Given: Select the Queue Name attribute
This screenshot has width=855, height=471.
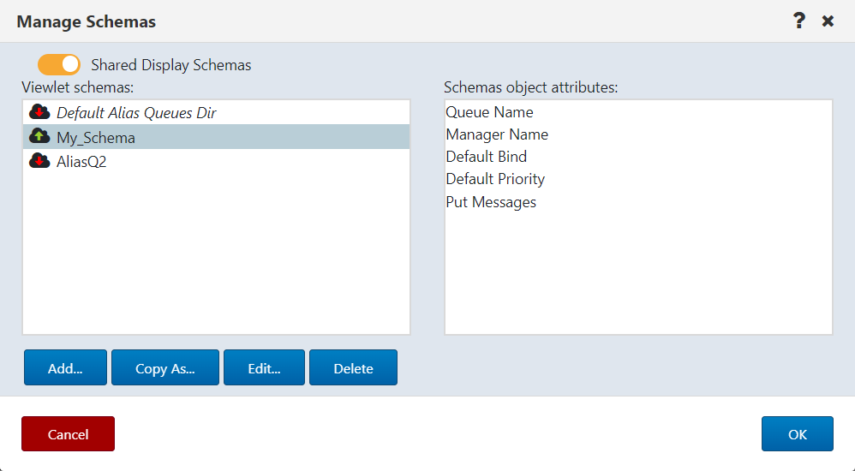Looking at the screenshot, I should tap(490, 112).
